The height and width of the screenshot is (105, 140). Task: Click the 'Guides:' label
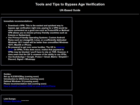click(x=8, y=74)
